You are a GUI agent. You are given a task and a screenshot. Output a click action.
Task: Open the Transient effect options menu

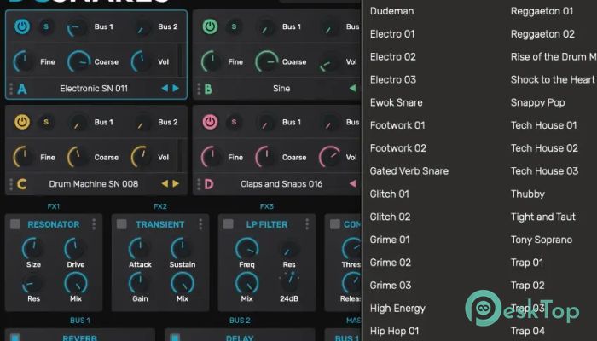pos(201,224)
